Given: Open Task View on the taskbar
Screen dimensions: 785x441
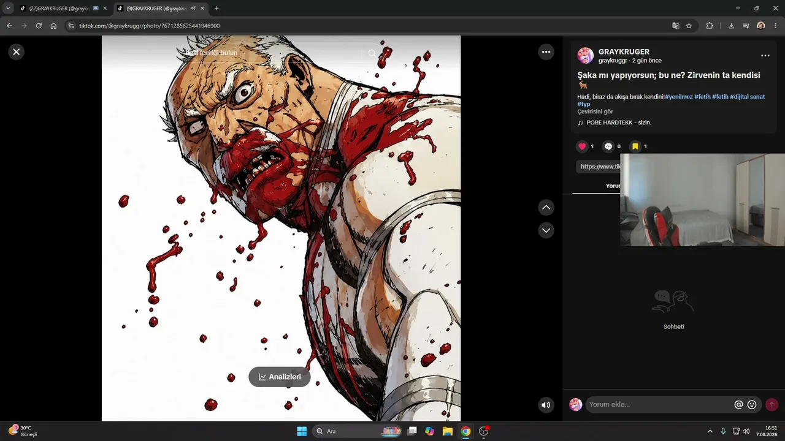Looking at the screenshot, I should coord(412,431).
